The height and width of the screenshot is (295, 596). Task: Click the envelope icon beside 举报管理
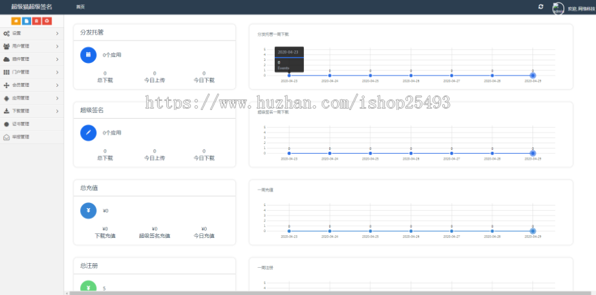[x=7, y=137]
